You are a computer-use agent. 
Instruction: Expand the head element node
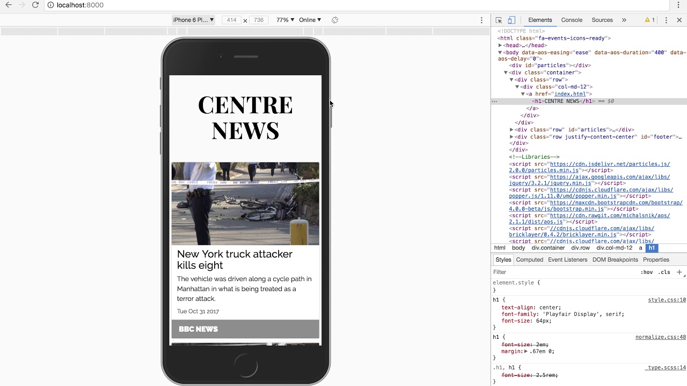[x=500, y=46]
